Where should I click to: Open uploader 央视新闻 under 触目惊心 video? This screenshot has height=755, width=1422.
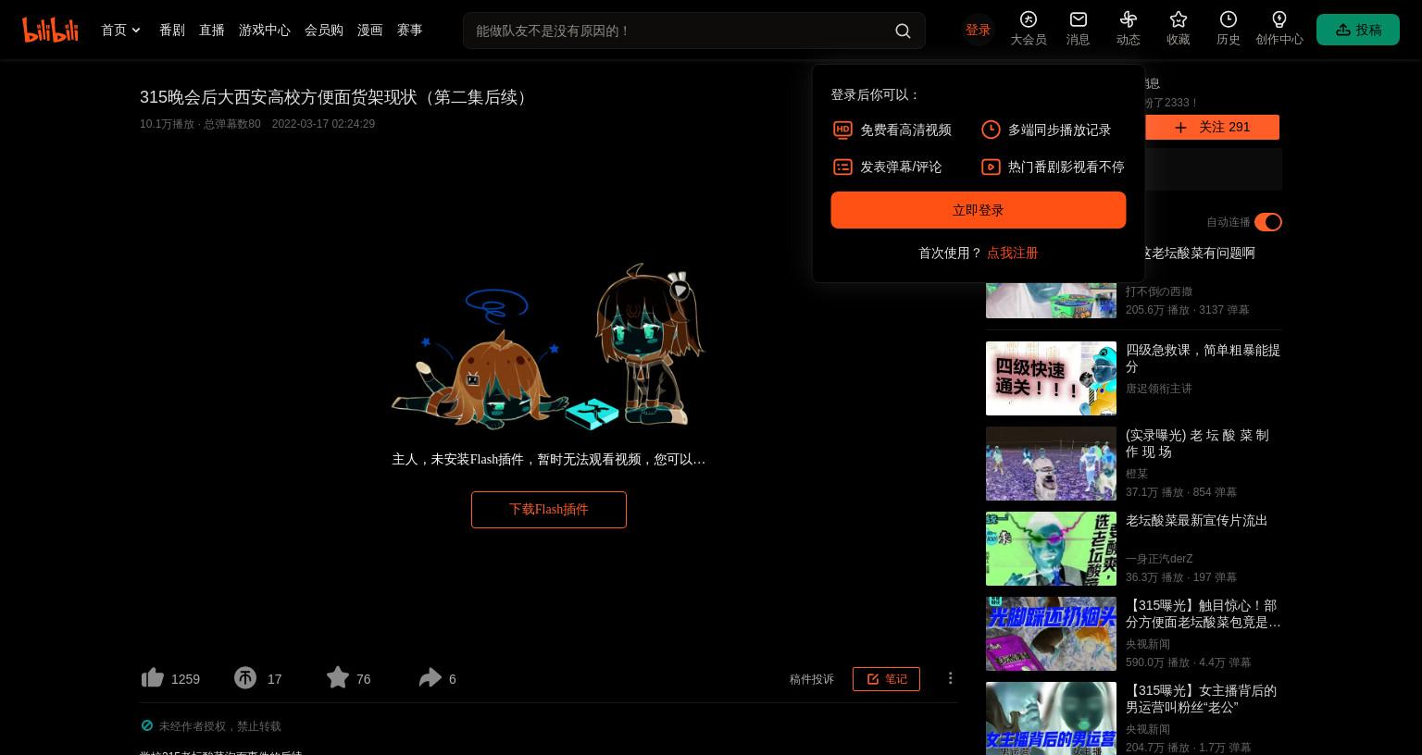pos(1148,644)
